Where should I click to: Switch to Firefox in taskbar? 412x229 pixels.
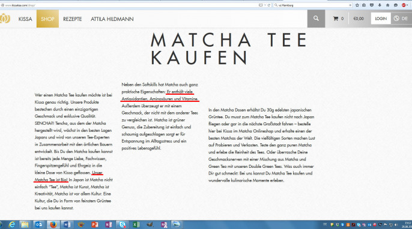(x=53, y=225)
